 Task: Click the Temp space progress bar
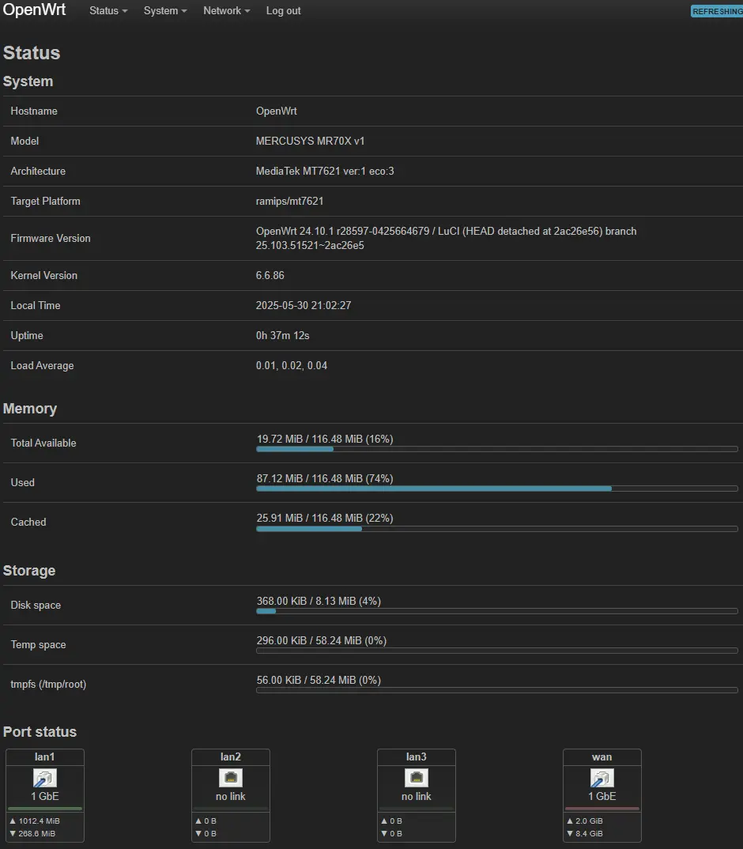(x=497, y=651)
